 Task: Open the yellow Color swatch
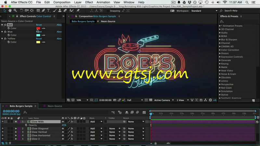(x=38, y=42)
